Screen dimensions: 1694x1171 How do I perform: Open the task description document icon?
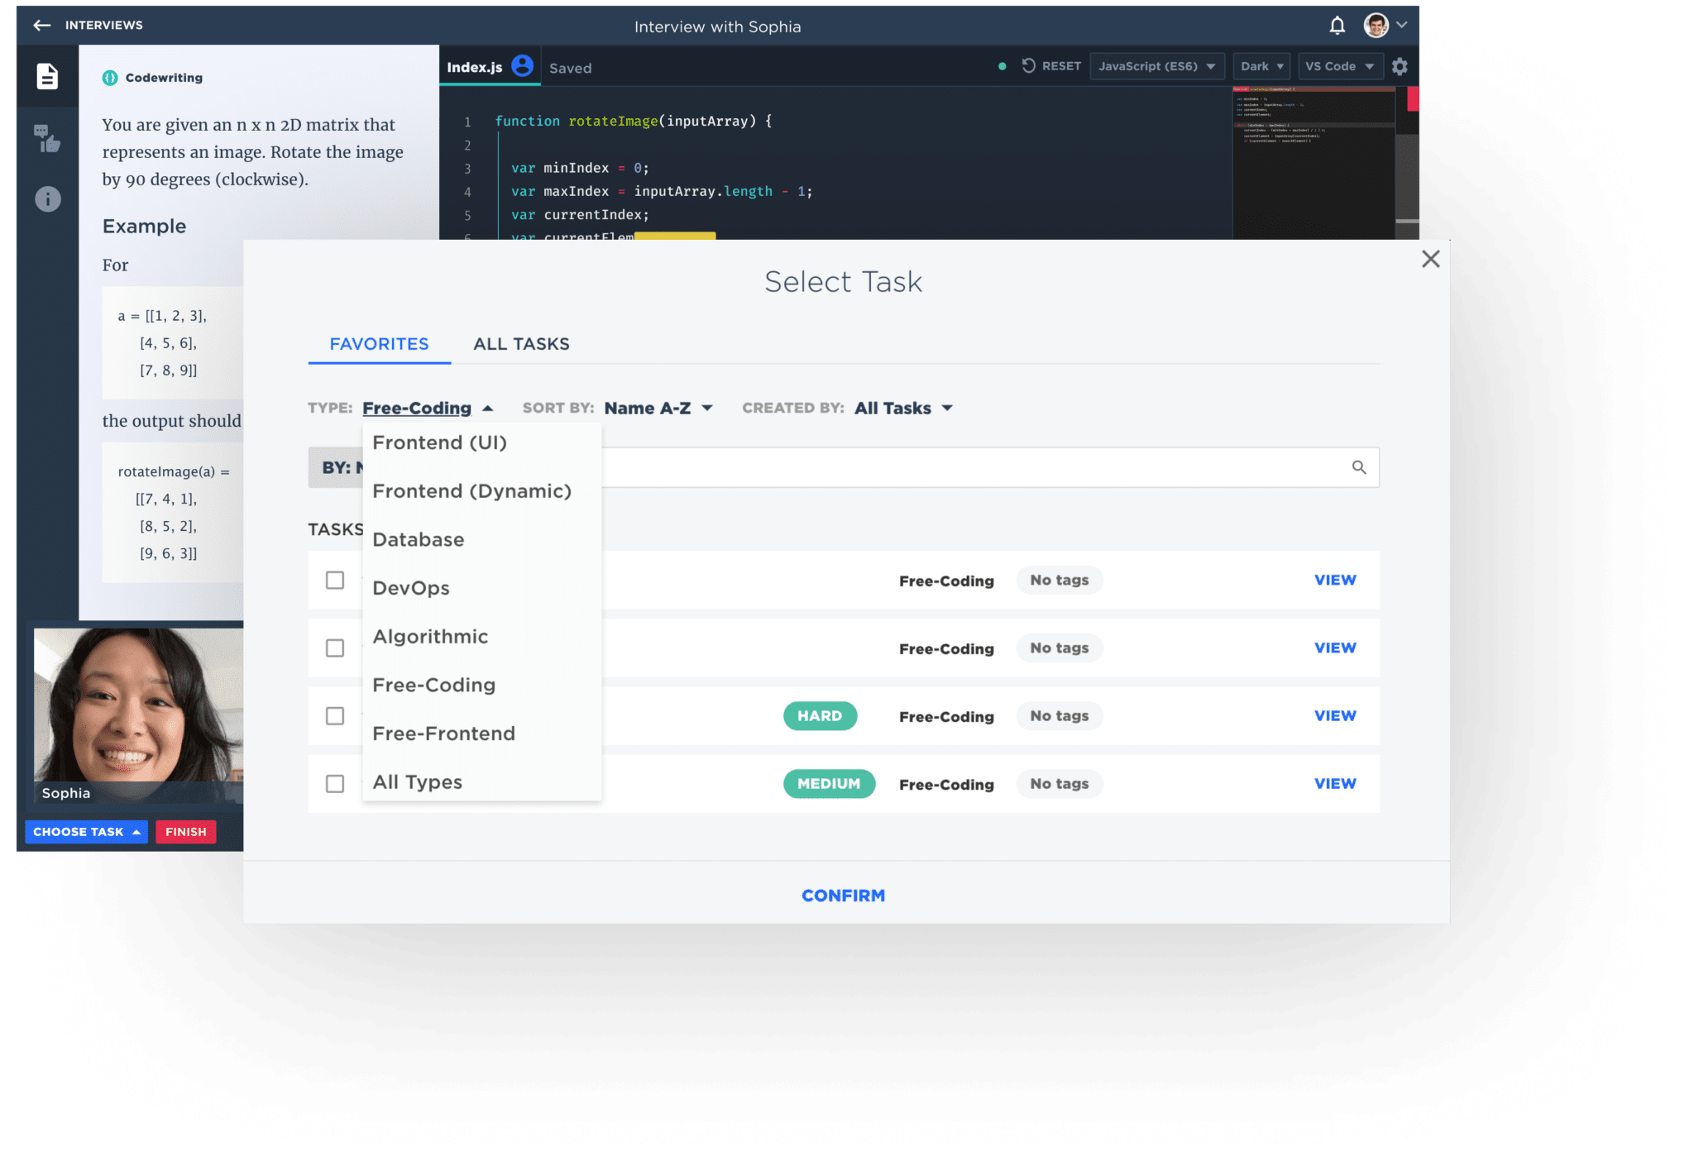(x=47, y=77)
